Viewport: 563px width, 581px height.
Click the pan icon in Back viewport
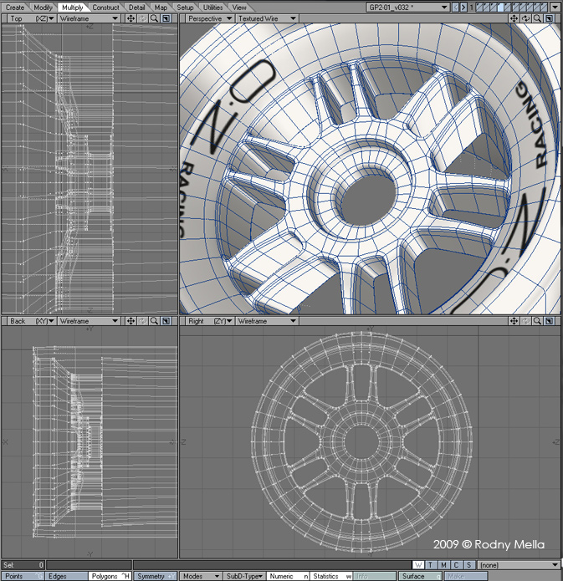click(131, 321)
